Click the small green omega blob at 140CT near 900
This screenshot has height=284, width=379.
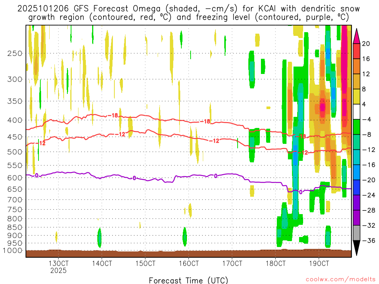pos(99,238)
